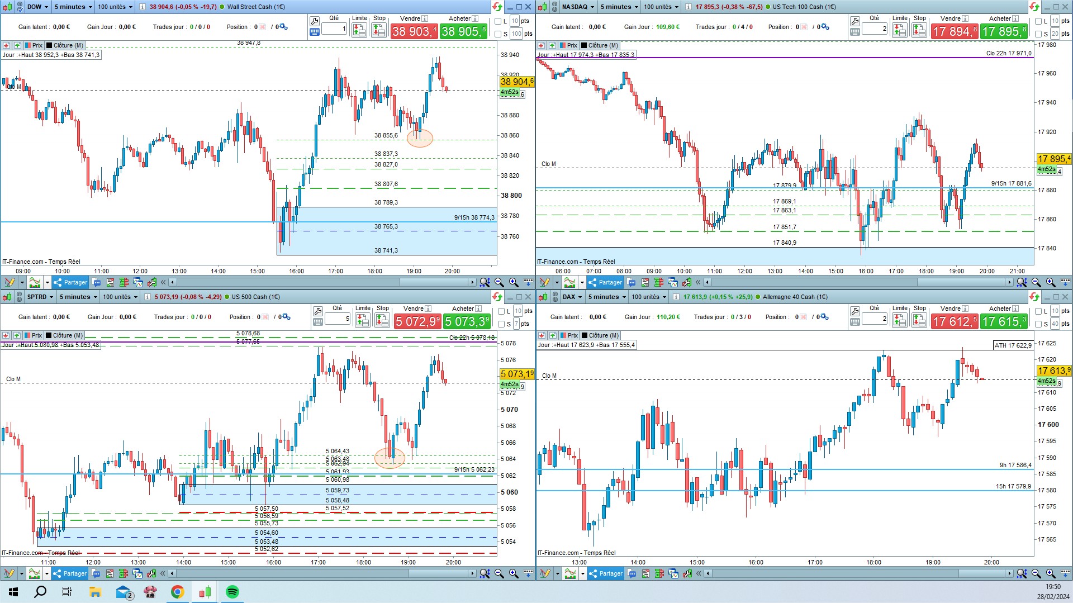The width and height of the screenshot is (1073, 603).
Task: Tick the S stop checkbox on NASDAQ panel
Action: click(1038, 34)
